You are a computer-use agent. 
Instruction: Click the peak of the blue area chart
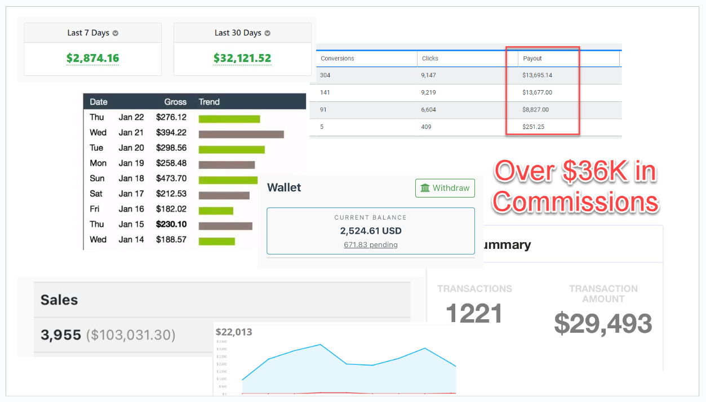point(320,345)
